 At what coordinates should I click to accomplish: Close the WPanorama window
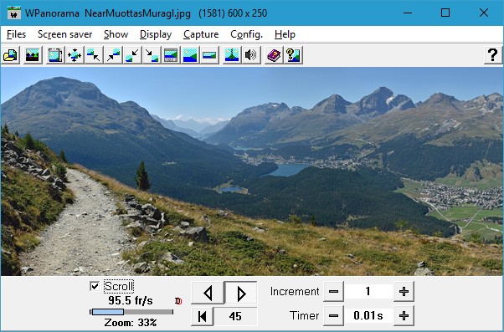[484, 13]
